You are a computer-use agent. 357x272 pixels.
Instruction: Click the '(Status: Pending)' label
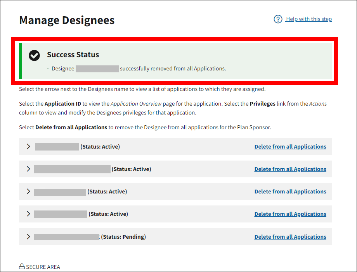pos(123,237)
